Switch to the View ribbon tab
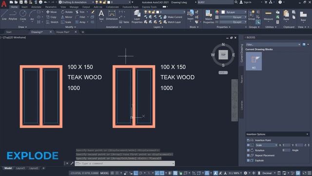 63,7
